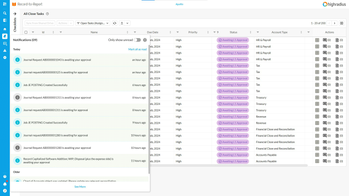Sort by Name column arrows
The height and width of the screenshot is (196, 349).
pos(127,32)
